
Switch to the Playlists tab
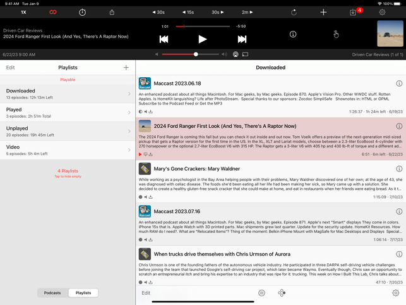pos(83,293)
